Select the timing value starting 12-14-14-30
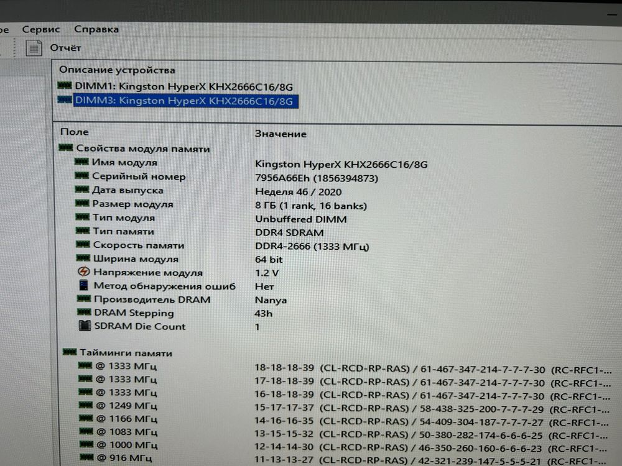 (x=431, y=448)
